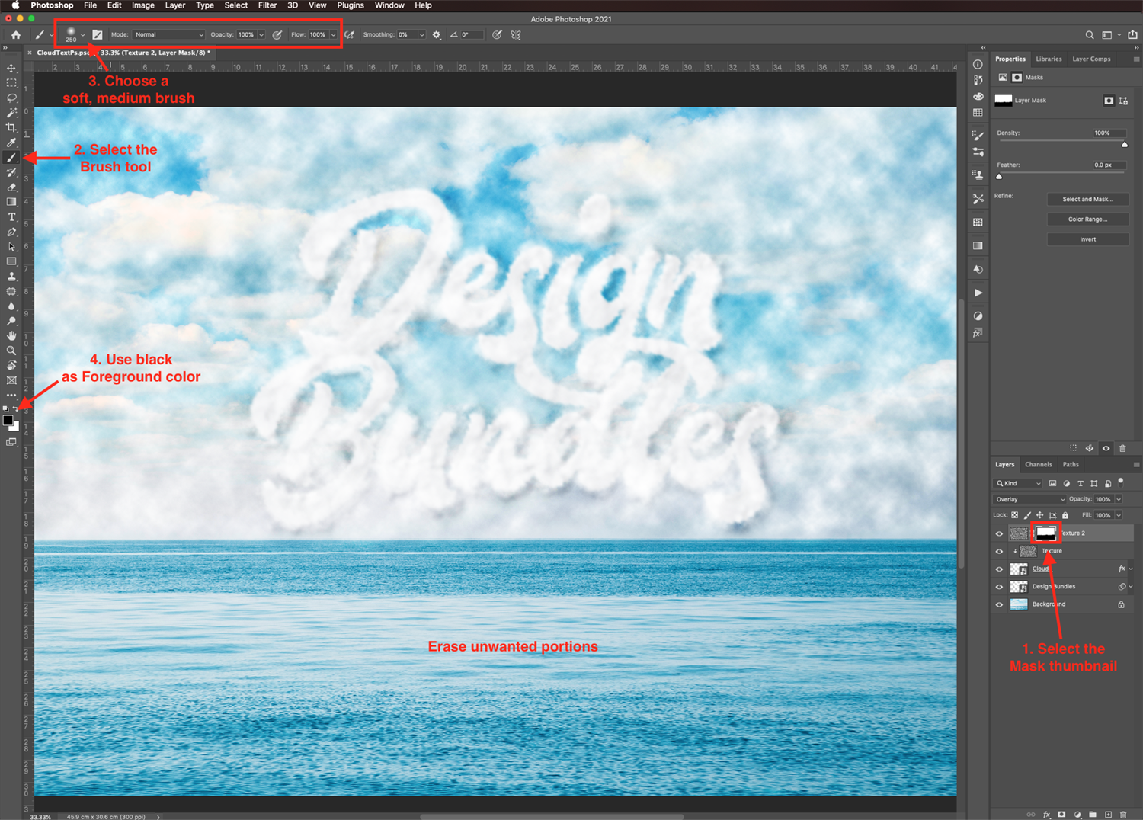Select the Rectangle shape tool
This screenshot has height=820, width=1143.
pos(11,261)
